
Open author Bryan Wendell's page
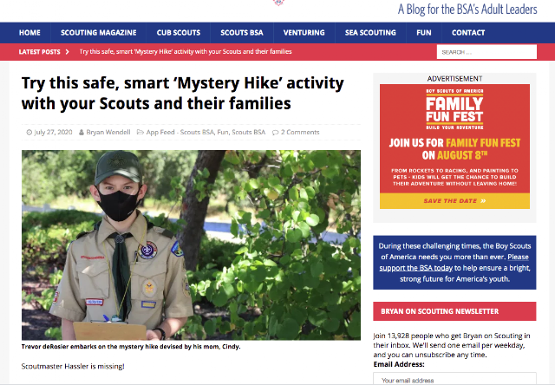click(108, 132)
